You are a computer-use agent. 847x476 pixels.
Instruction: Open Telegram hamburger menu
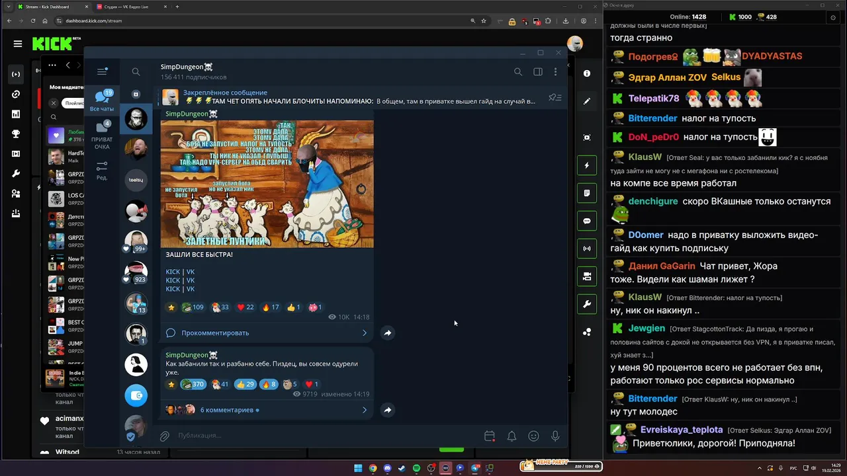point(102,71)
